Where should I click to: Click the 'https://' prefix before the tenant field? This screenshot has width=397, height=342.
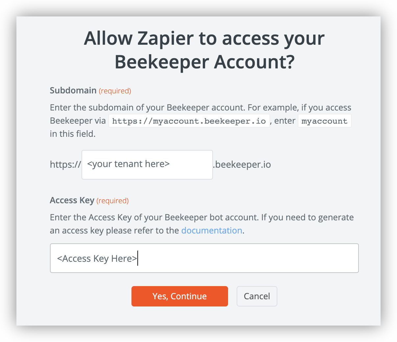pos(65,164)
